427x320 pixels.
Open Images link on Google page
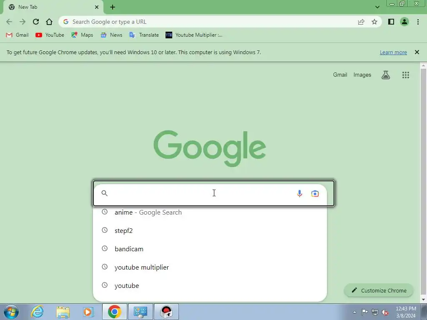tap(362, 75)
